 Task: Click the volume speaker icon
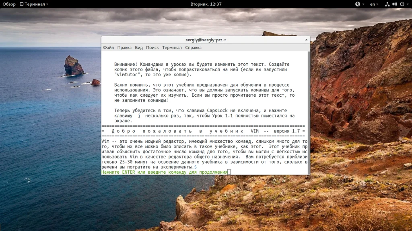tap(394, 4)
